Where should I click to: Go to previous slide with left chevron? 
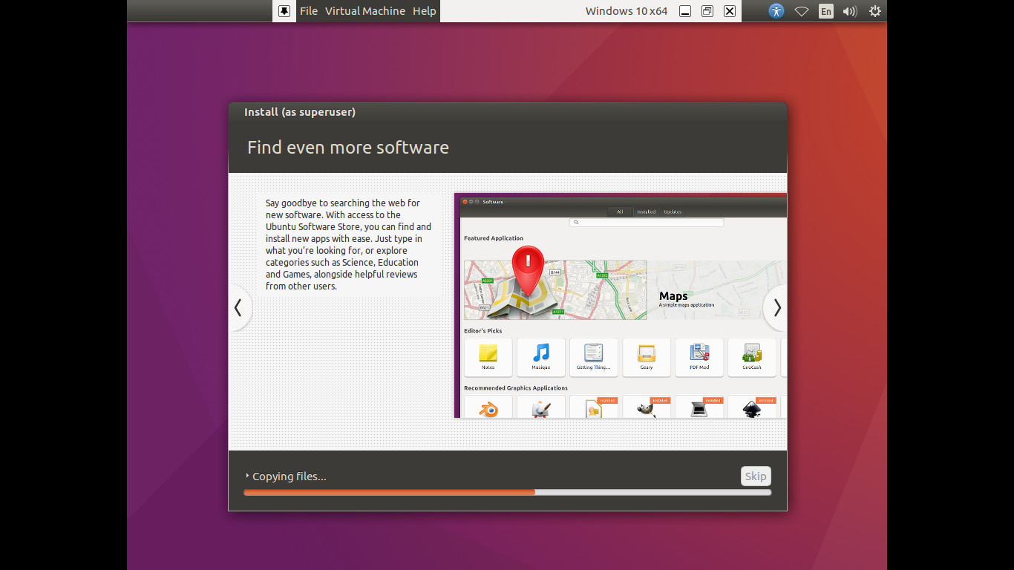pyautogui.click(x=238, y=307)
